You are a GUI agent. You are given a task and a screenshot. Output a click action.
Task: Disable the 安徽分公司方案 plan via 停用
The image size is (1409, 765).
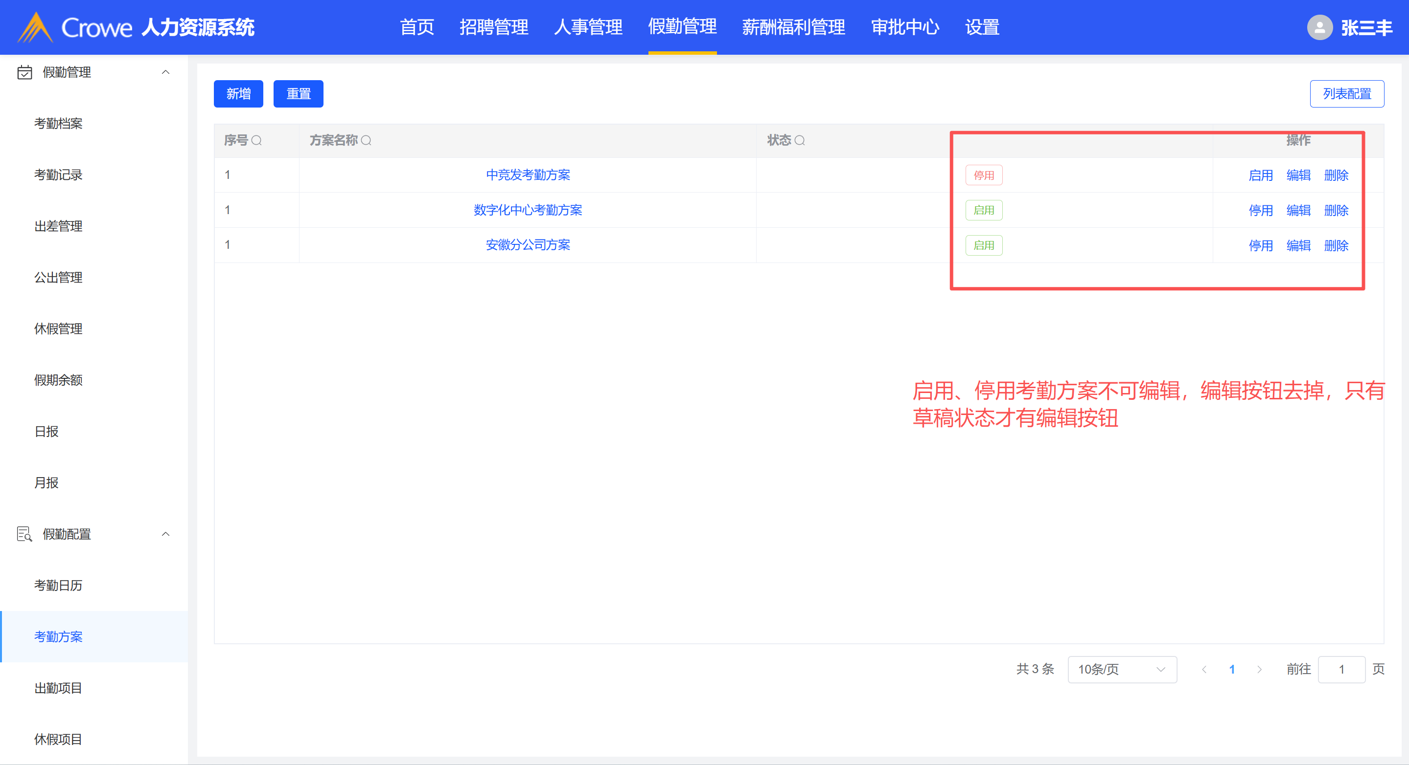tap(1260, 245)
